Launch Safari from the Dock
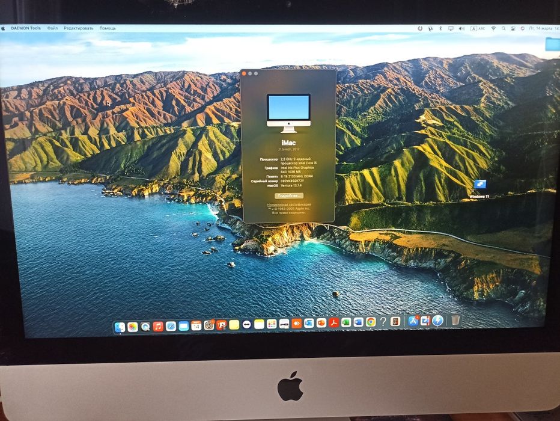This screenshot has height=421, width=560. pyautogui.click(x=171, y=327)
